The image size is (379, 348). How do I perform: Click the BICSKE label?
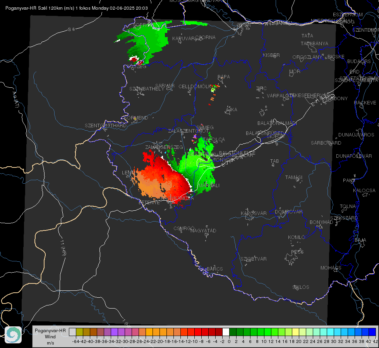coord(336,56)
